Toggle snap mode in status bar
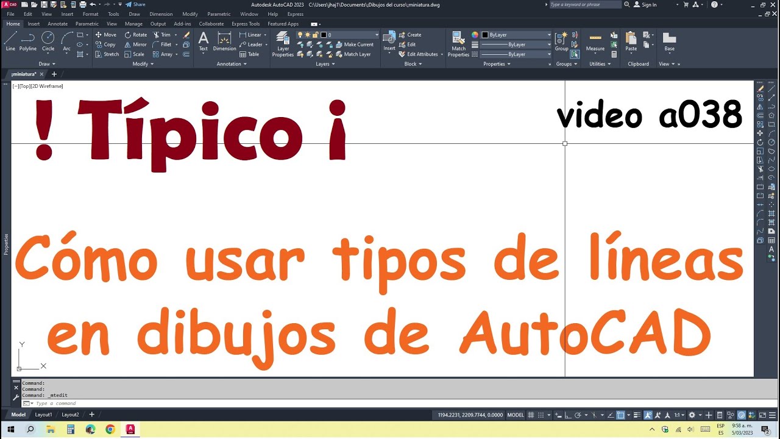780x439 pixels. [541, 415]
